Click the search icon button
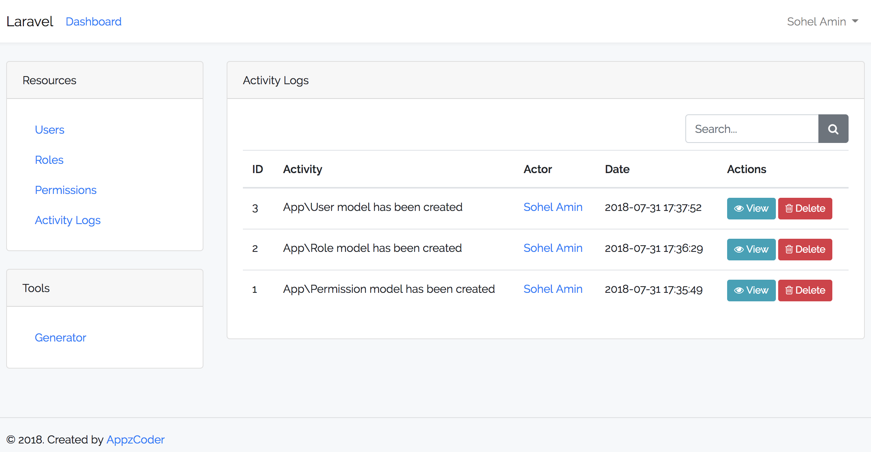Viewport: 871px width, 452px height. [833, 129]
